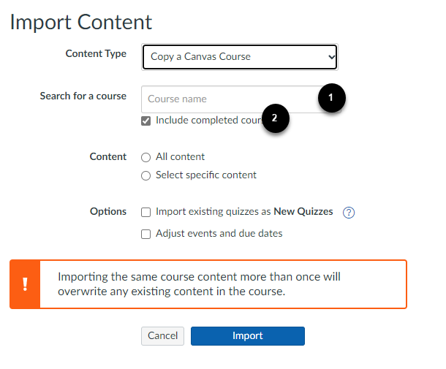Choose the Select specific content option
This screenshot has width=446, height=369.
(146, 175)
